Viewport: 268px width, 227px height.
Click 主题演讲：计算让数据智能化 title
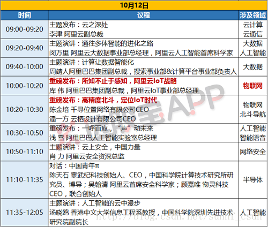click(92, 62)
